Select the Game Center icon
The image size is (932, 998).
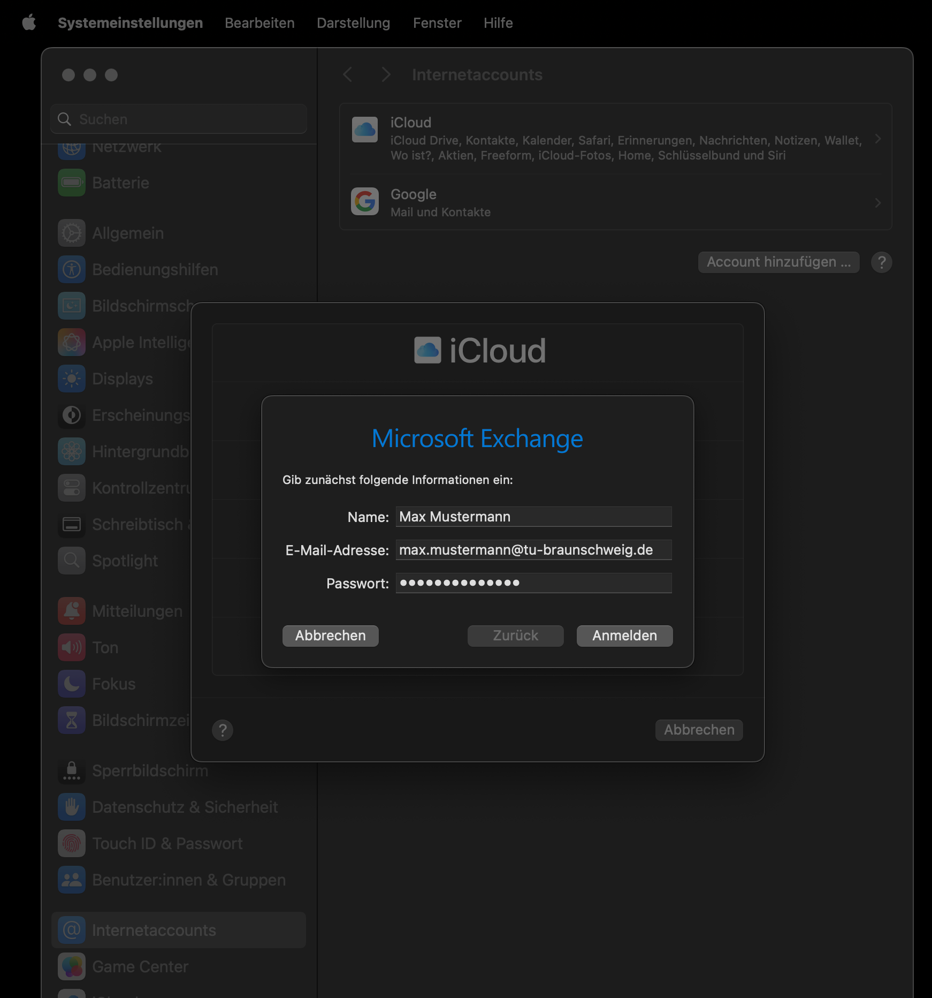click(x=72, y=966)
